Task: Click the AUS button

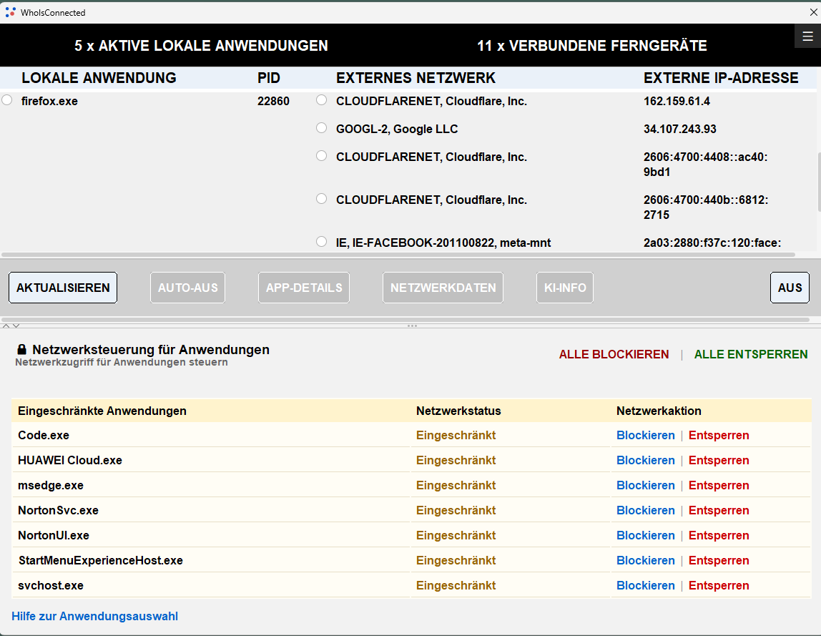Action: click(790, 288)
